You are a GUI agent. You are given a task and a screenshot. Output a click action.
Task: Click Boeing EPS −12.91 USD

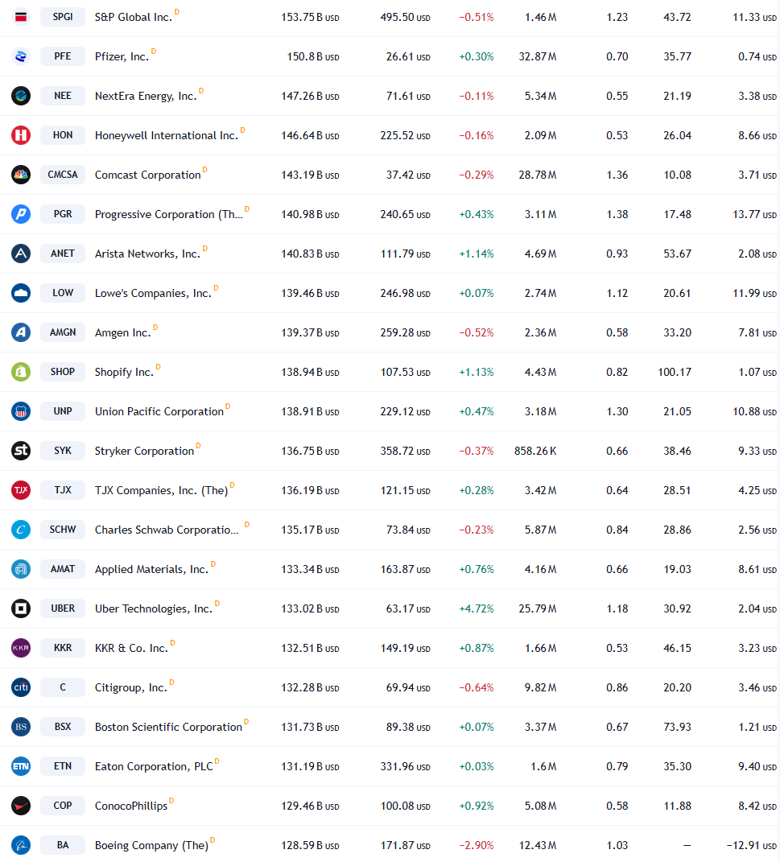tap(751, 845)
